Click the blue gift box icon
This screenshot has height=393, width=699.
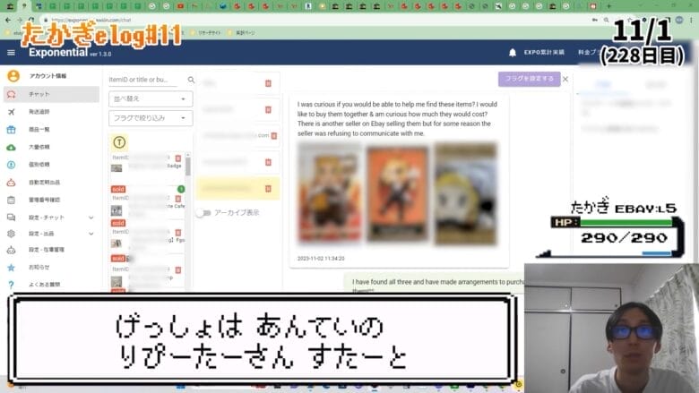(12, 130)
